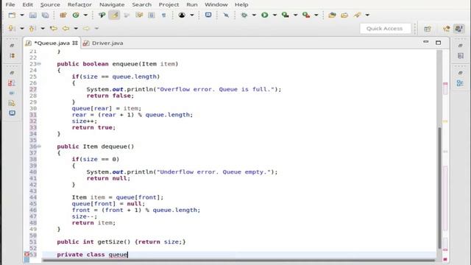Image resolution: width=471 pixels, height=265 pixels.
Task: Click the Open Task folder icon
Action: (x=344, y=15)
